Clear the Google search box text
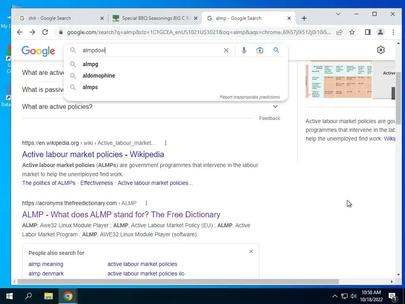The image size is (405, 304). (226, 50)
